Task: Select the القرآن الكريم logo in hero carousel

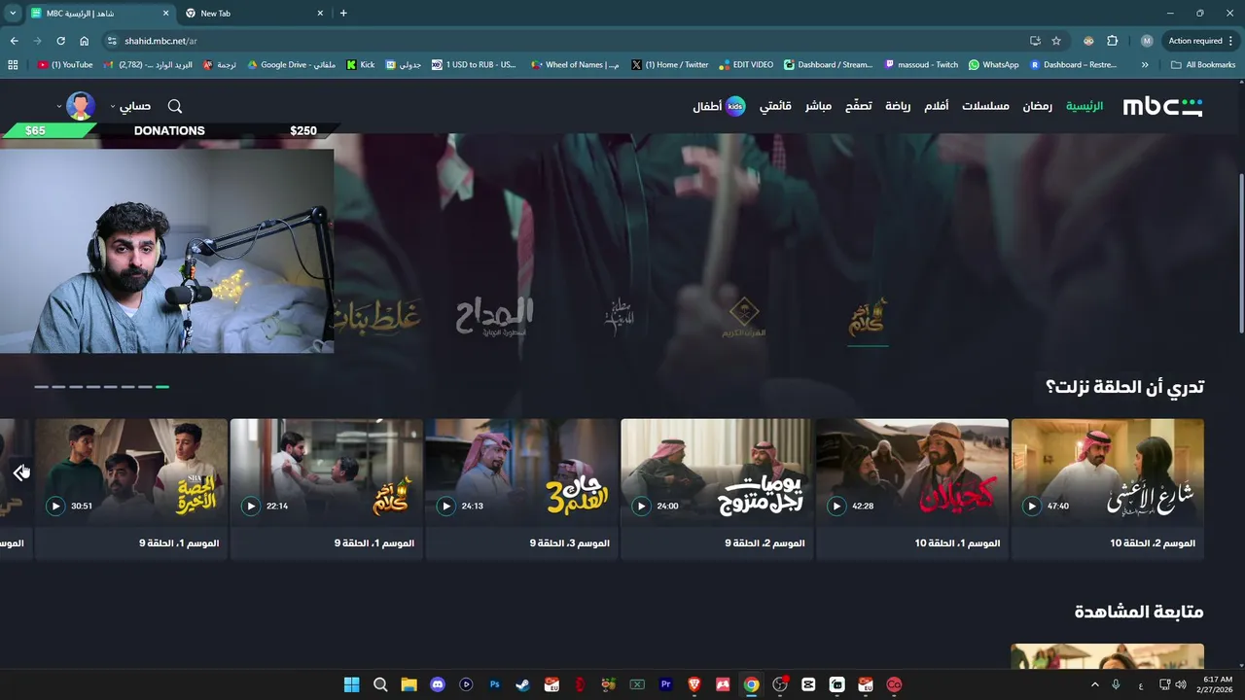Action: 744,317
